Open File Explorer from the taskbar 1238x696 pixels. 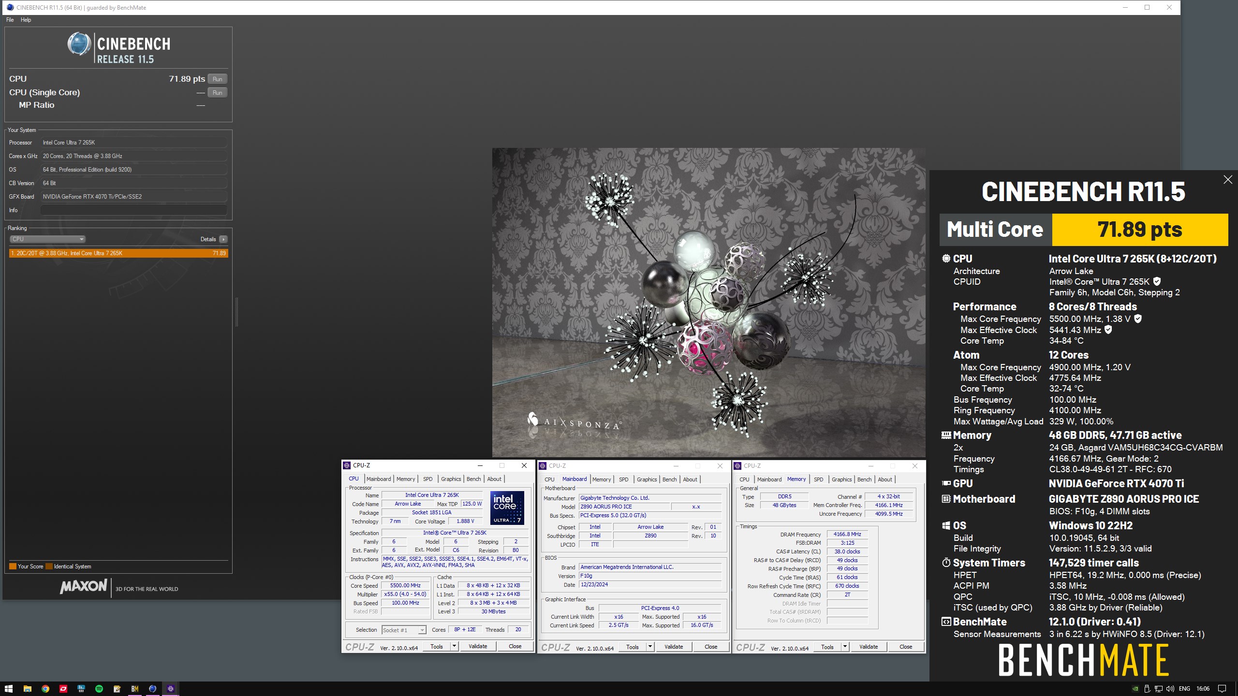coord(28,689)
